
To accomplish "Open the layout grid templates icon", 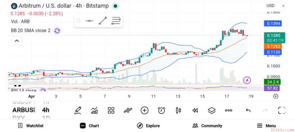I will 111,110.
